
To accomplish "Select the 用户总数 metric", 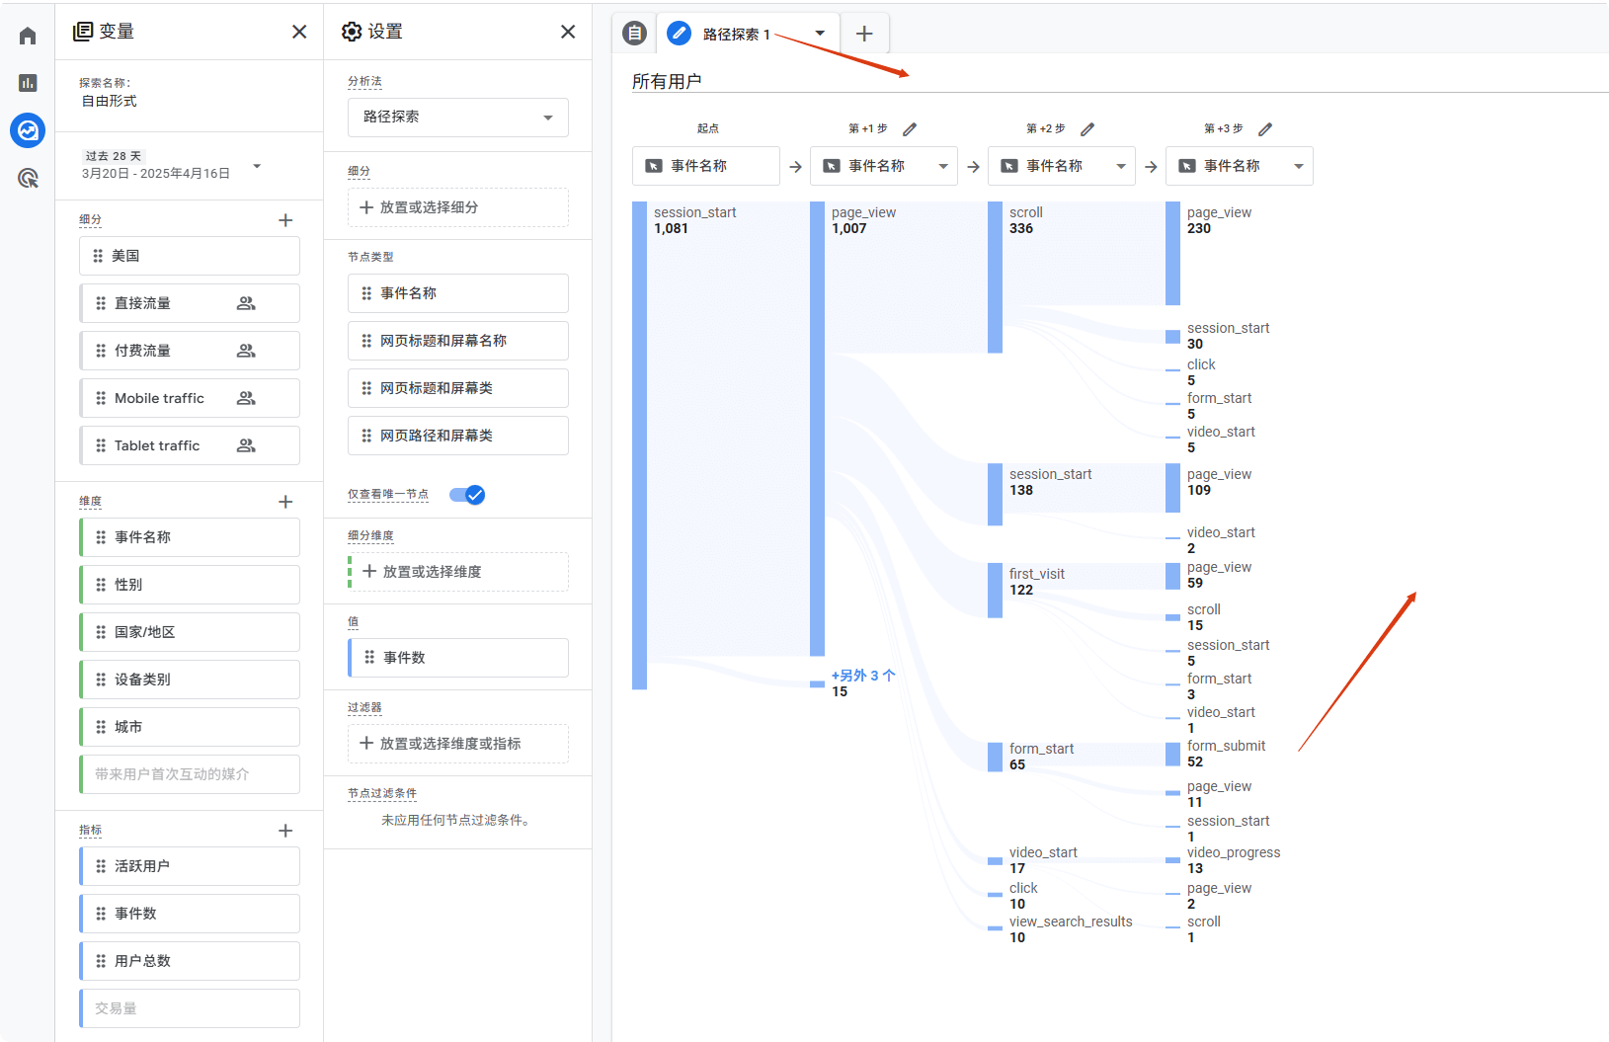I will pyautogui.click(x=190, y=961).
